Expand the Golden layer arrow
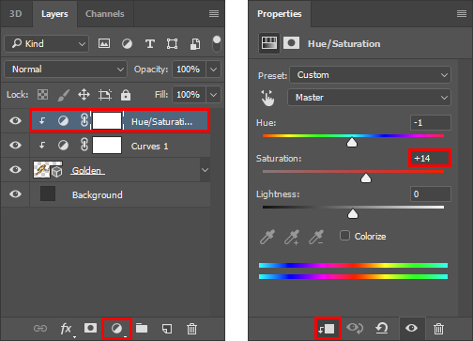Image resolution: width=473 pixels, height=341 pixels. coord(205,170)
